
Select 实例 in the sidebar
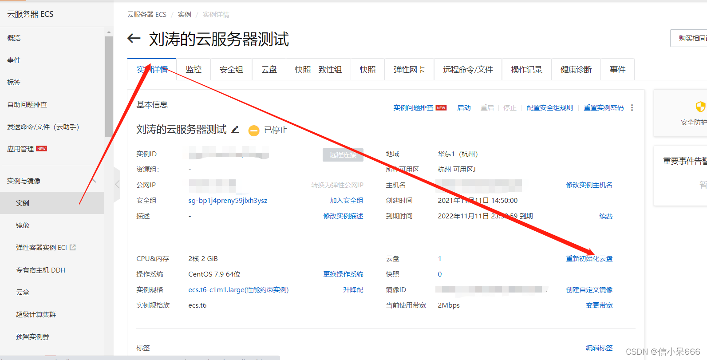point(52,203)
